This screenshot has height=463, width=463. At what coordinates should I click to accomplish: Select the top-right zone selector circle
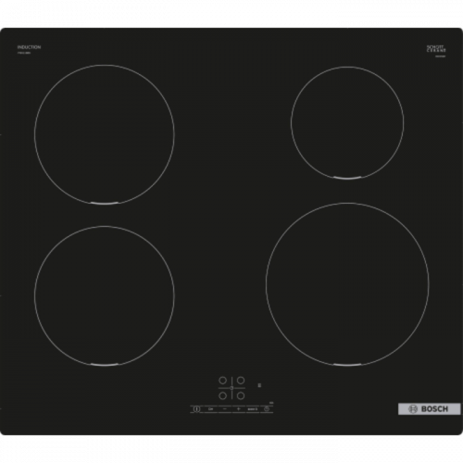(x=241, y=381)
